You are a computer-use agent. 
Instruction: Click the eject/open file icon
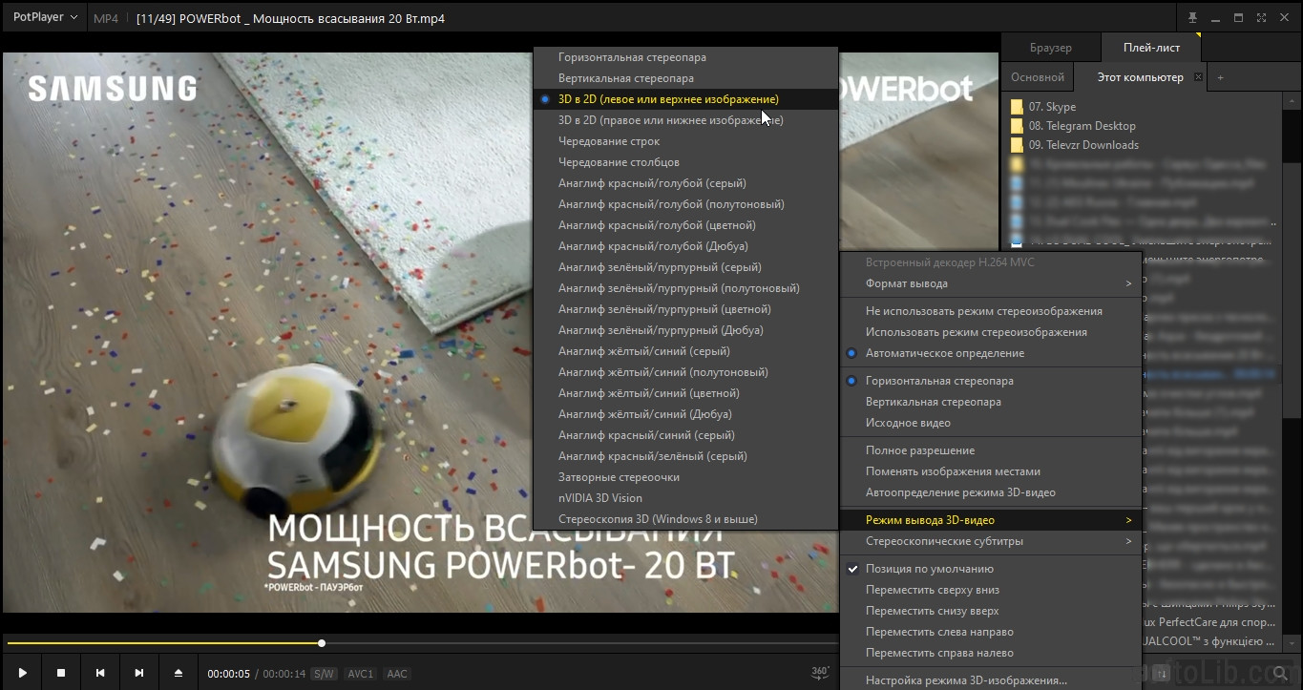pos(179,673)
